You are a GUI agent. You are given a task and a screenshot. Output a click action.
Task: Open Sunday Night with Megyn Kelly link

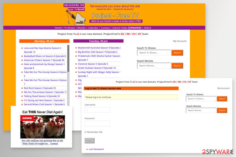99,74
